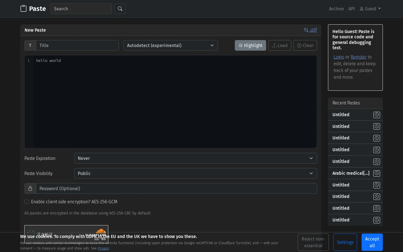Enable client side AES-256-GCM encryption checkbox
Image resolution: width=403 pixels, height=252 pixels.
point(27,202)
